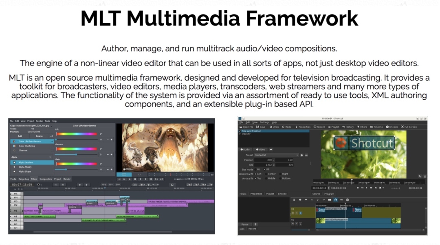Click Open File in Shotcut toolbar
Image resolution: width=440 pixels, height=245 pixels.
tap(246, 127)
